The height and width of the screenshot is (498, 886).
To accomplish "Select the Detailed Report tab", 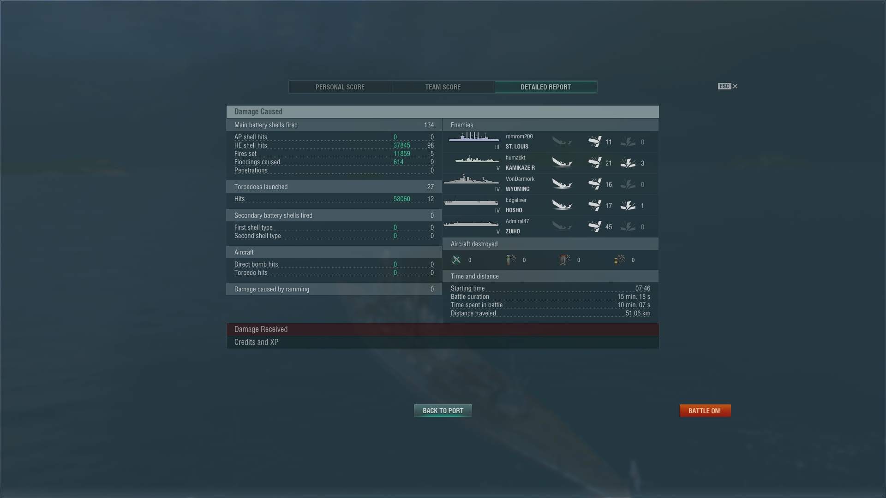I will tap(546, 87).
